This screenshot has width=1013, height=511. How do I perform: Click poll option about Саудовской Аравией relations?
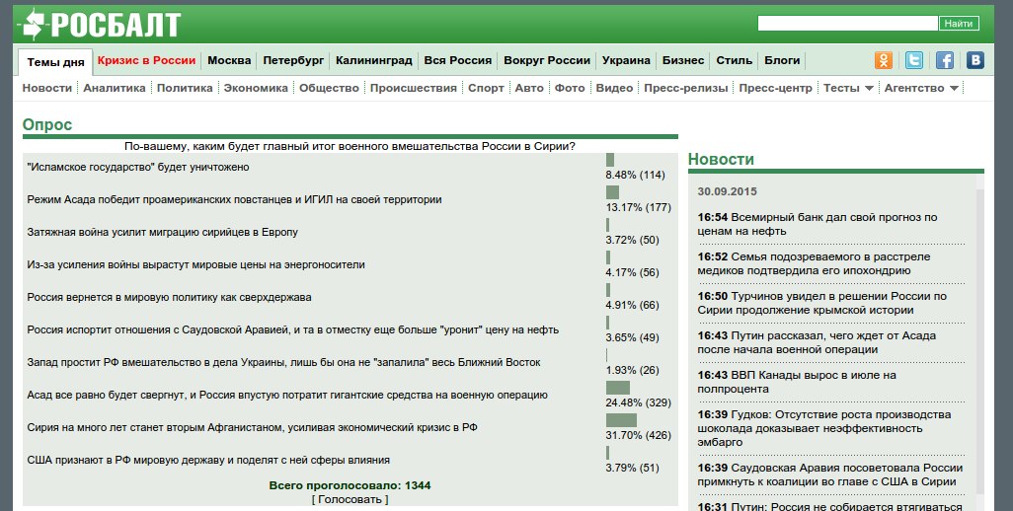(292, 329)
